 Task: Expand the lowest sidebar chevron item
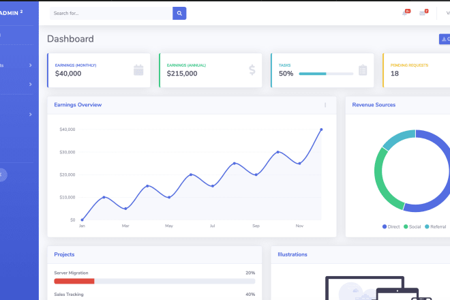30,114
